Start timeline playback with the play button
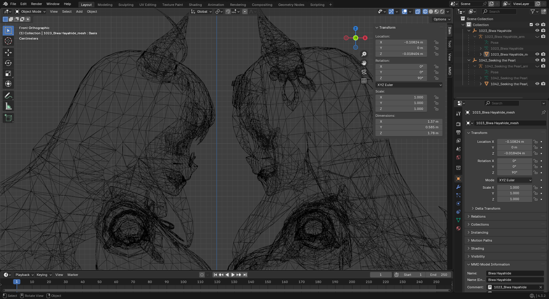Image resolution: width=549 pixels, height=299 pixels. 233,275
